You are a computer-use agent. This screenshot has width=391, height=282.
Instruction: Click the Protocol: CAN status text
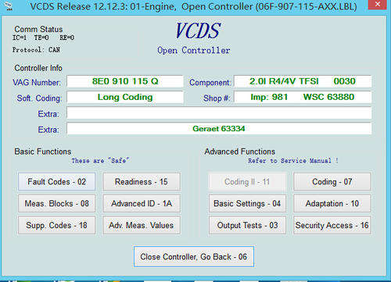click(x=36, y=50)
